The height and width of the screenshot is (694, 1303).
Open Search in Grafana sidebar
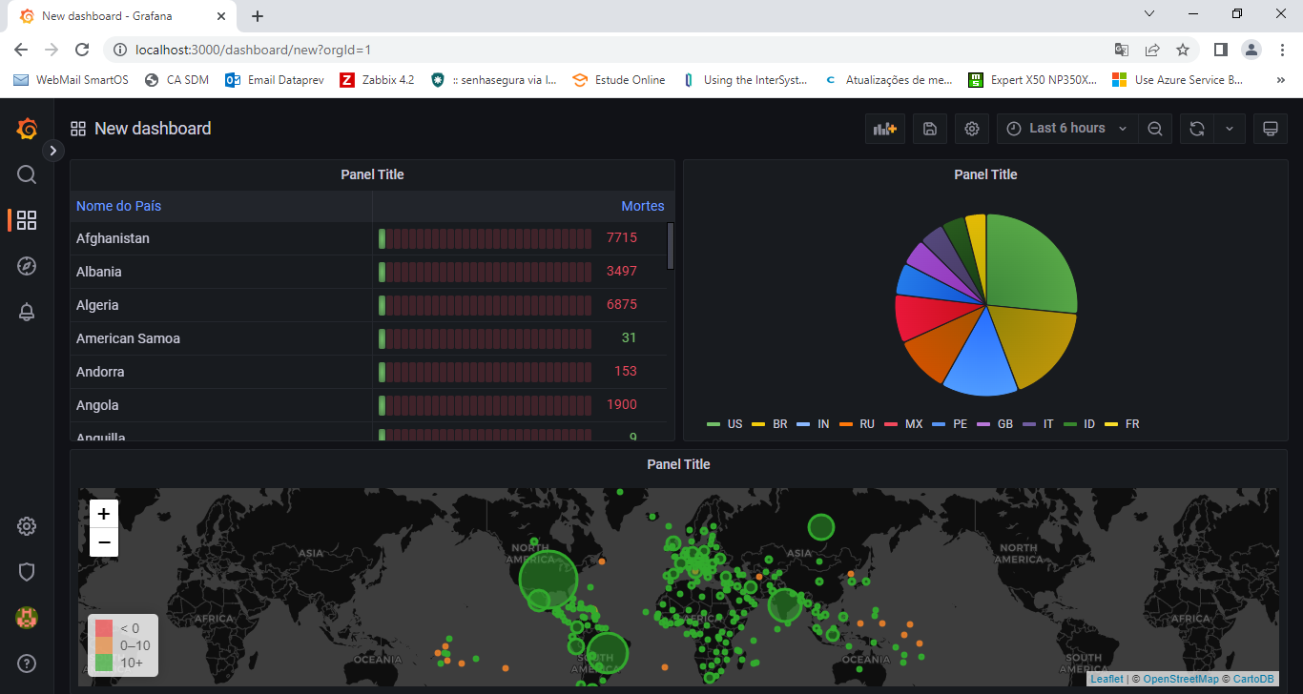[27, 174]
